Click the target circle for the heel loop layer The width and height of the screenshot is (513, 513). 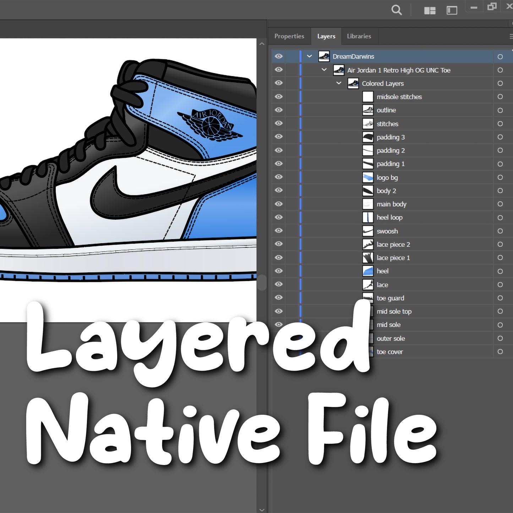click(x=500, y=217)
